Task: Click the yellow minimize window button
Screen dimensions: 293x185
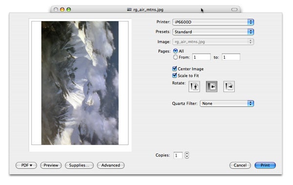Action: coord(62,9)
